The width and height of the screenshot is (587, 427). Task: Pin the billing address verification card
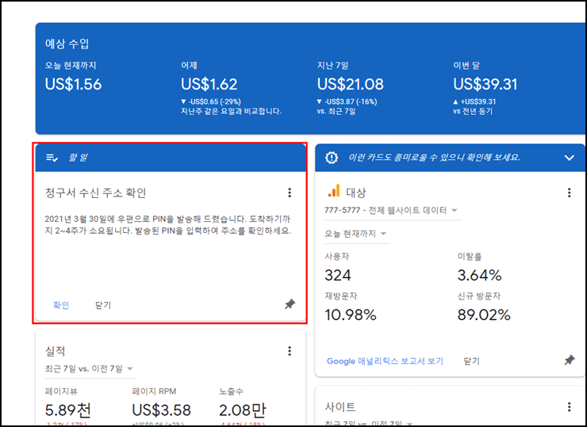pos(290,304)
